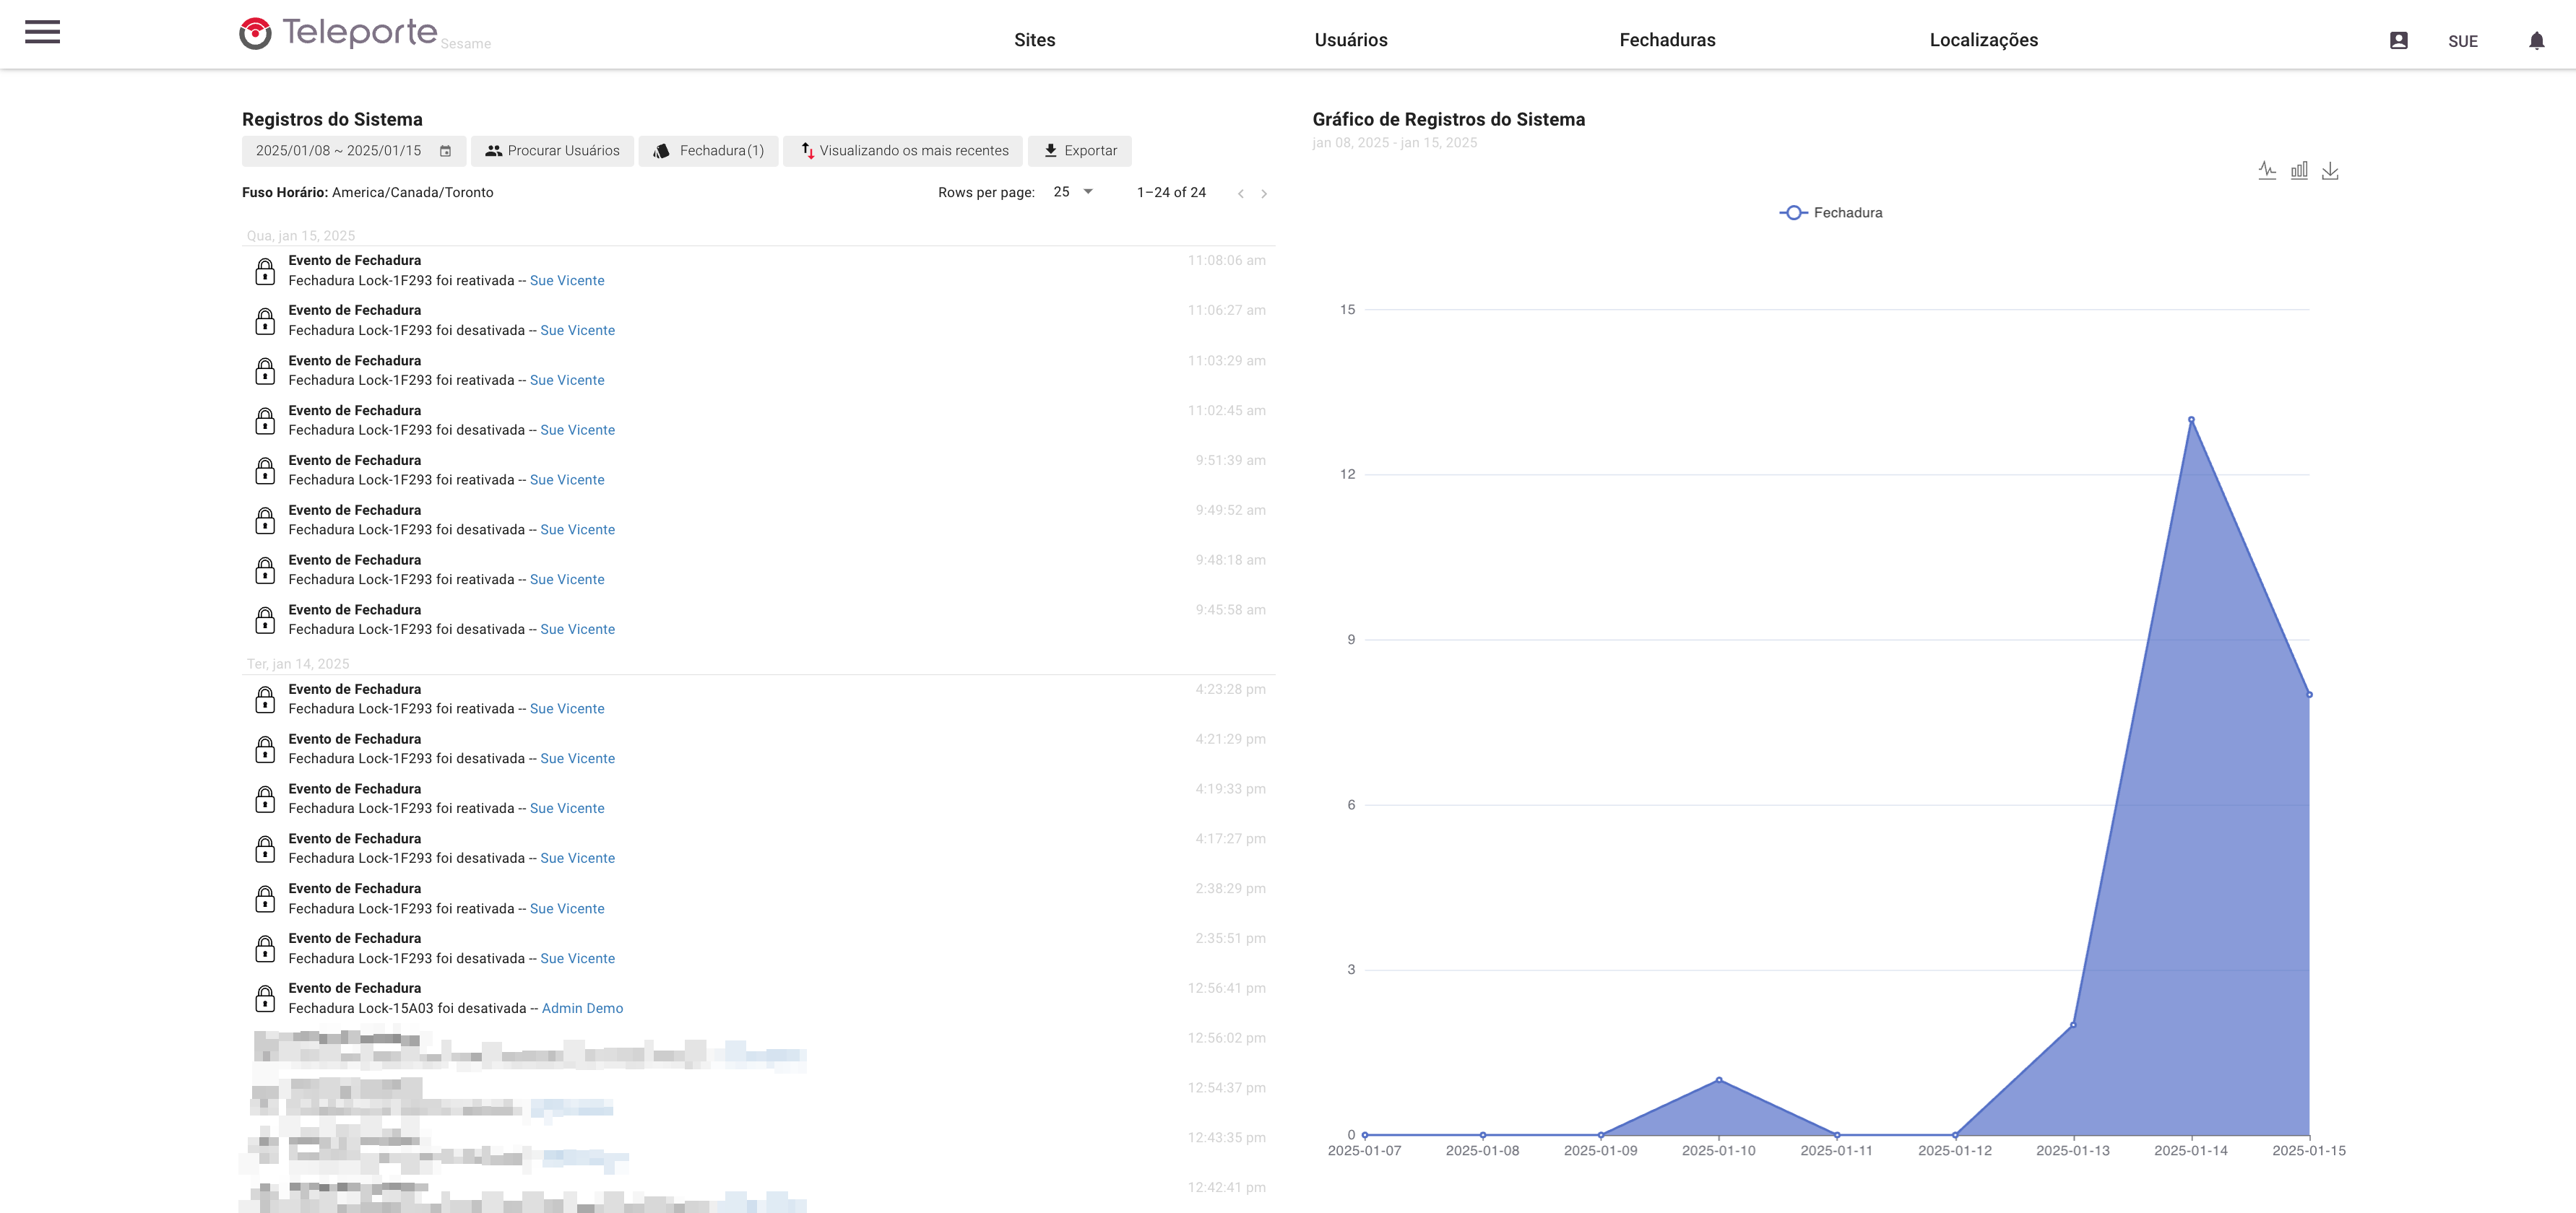Click calendar icon in date range field

pos(446,151)
